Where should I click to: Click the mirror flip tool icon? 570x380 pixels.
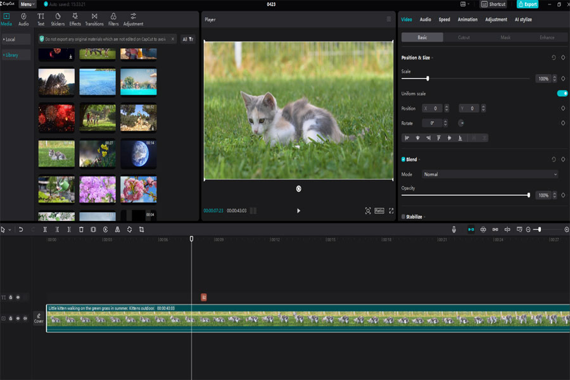pyautogui.click(x=117, y=229)
